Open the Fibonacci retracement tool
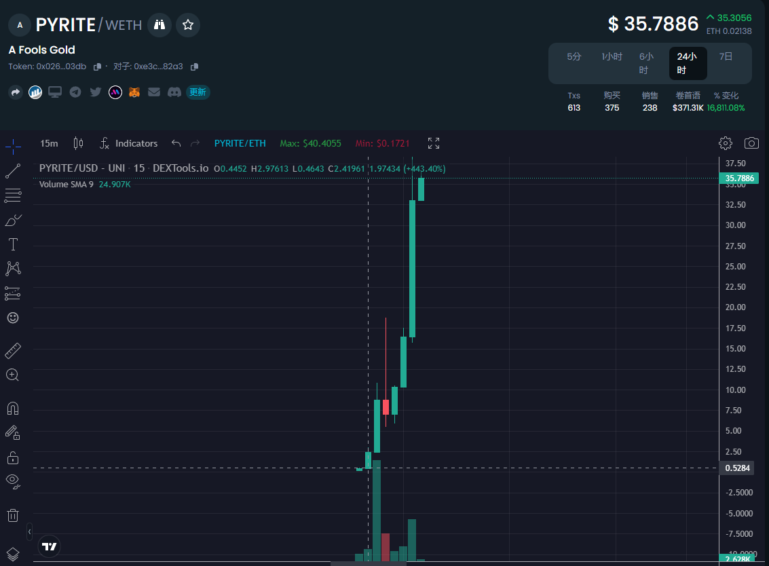Viewport: 769px width, 566px height. point(13,195)
